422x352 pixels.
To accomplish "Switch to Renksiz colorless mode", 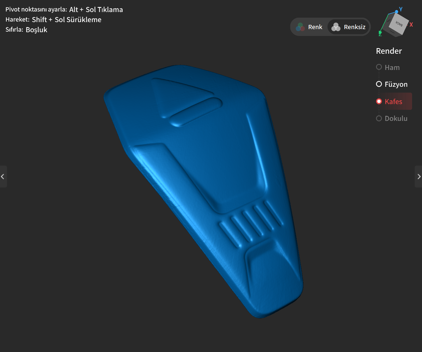I will coord(349,27).
